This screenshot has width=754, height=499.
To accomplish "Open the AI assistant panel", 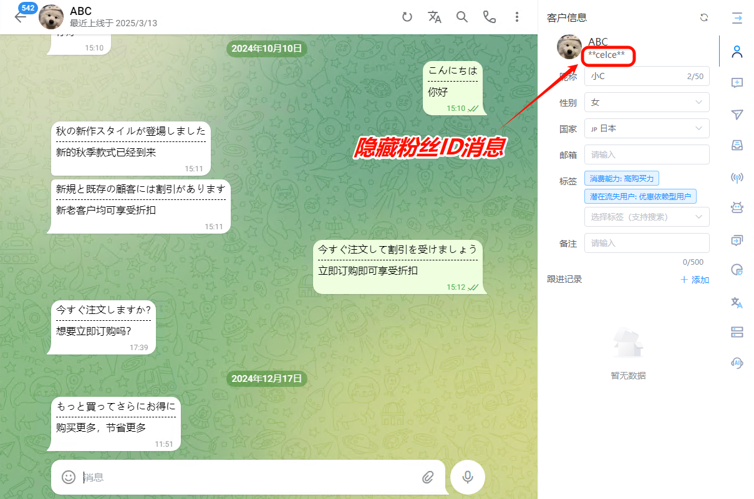I will (x=737, y=362).
